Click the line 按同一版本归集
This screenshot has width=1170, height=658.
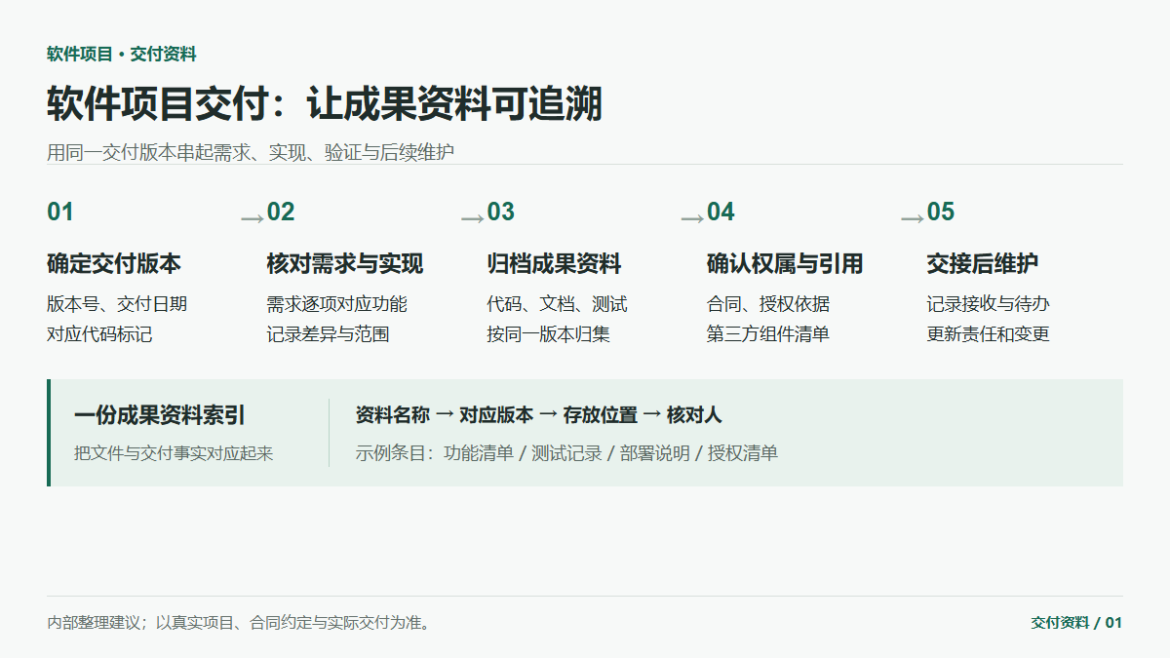pyautogui.click(x=549, y=334)
